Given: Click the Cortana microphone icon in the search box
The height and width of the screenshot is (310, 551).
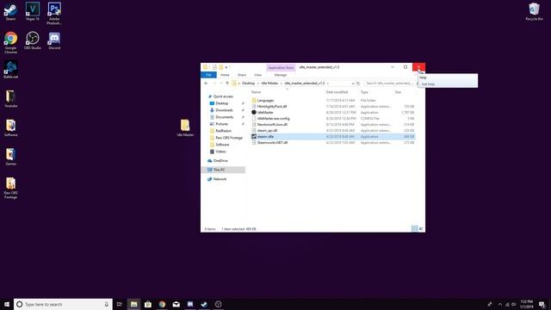Looking at the screenshot, I should click(107, 304).
